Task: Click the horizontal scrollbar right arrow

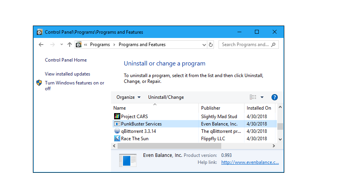Action: point(273,146)
